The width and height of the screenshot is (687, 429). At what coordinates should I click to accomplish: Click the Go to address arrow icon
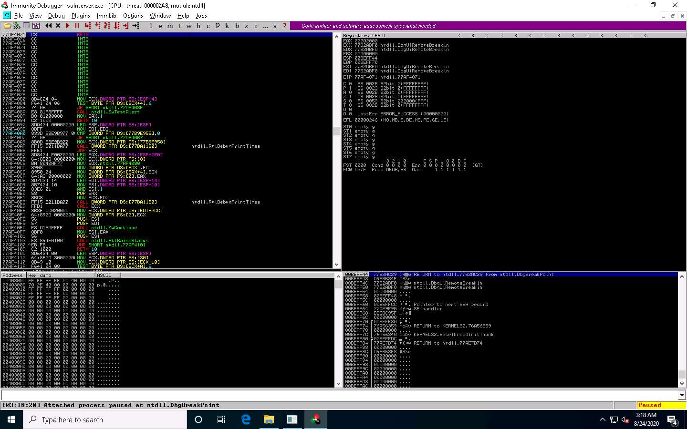136,26
